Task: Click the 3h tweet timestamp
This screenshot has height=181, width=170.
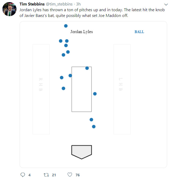Action: [x=78, y=4]
